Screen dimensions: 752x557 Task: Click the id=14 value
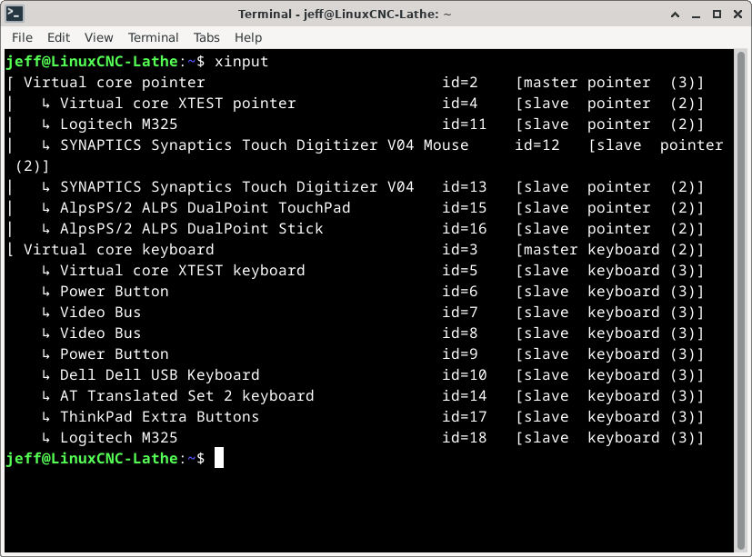465,396
